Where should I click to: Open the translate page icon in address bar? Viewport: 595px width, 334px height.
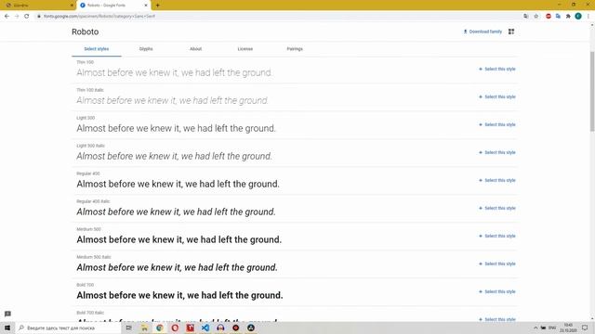pyautogui.click(x=526, y=17)
